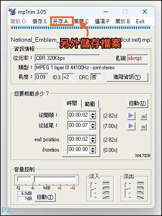Click the 進階資訊(V) button
Viewport: 162px width, 216px height.
point(127,77)
